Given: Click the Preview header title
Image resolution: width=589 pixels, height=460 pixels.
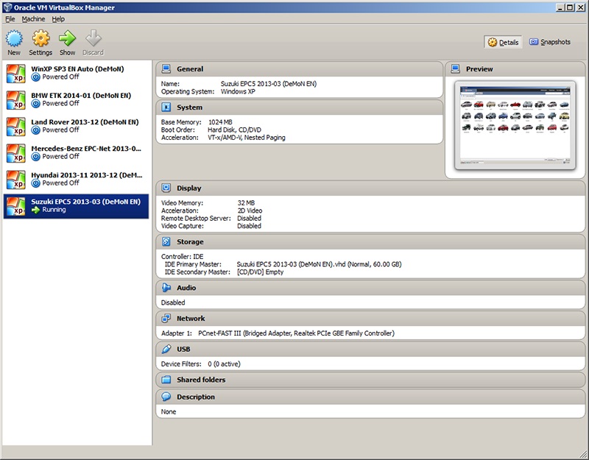Looking at the screenshot, I should click(479, 69).
